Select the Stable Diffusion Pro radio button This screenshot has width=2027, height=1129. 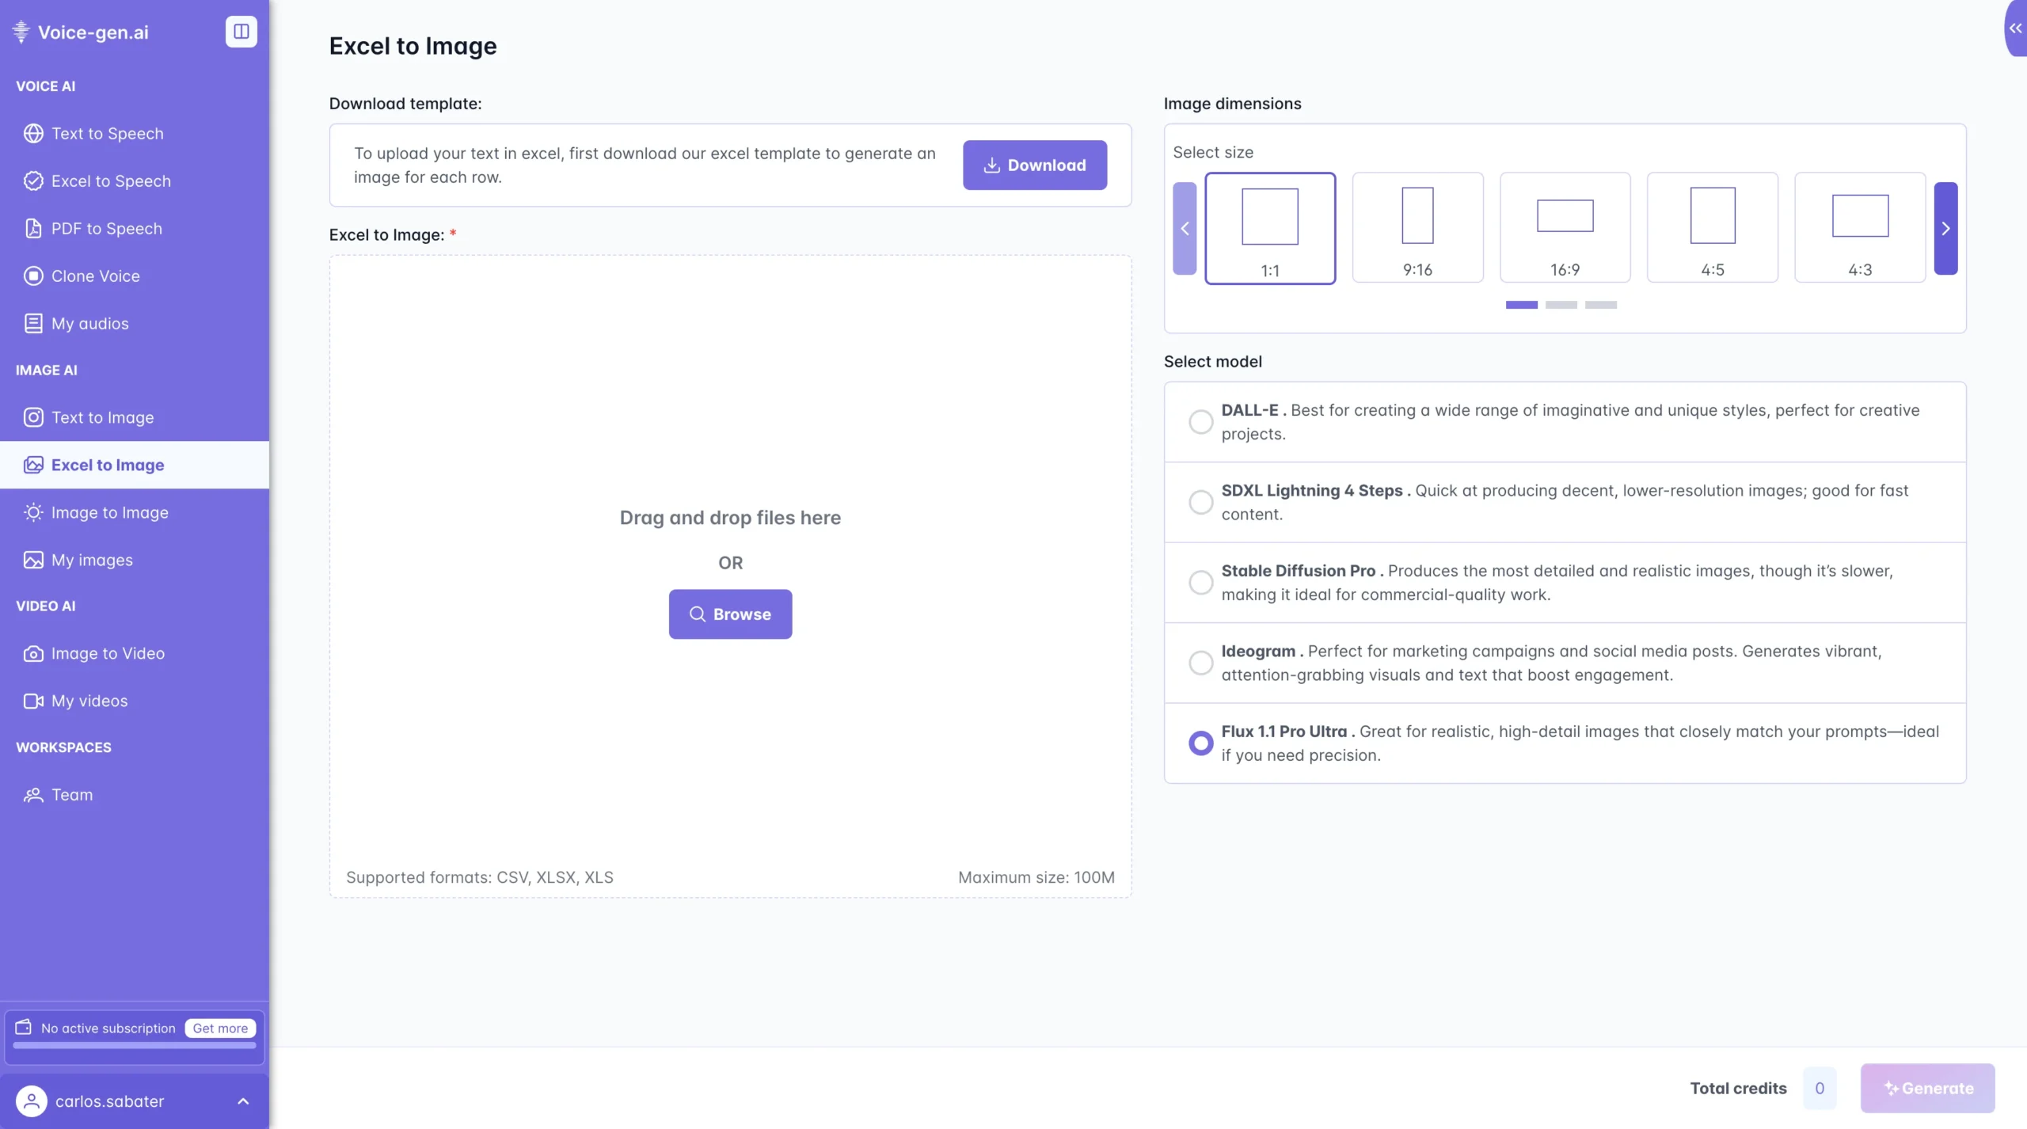[x=1200, y=583]
